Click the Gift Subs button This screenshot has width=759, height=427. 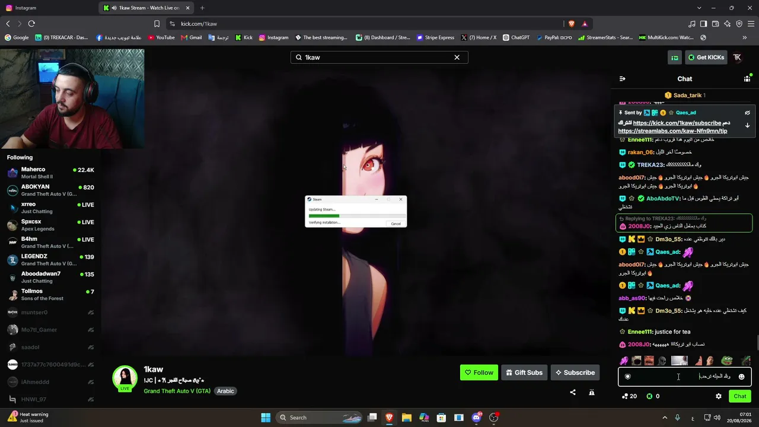pyautogui.click(x=524, y=372)
